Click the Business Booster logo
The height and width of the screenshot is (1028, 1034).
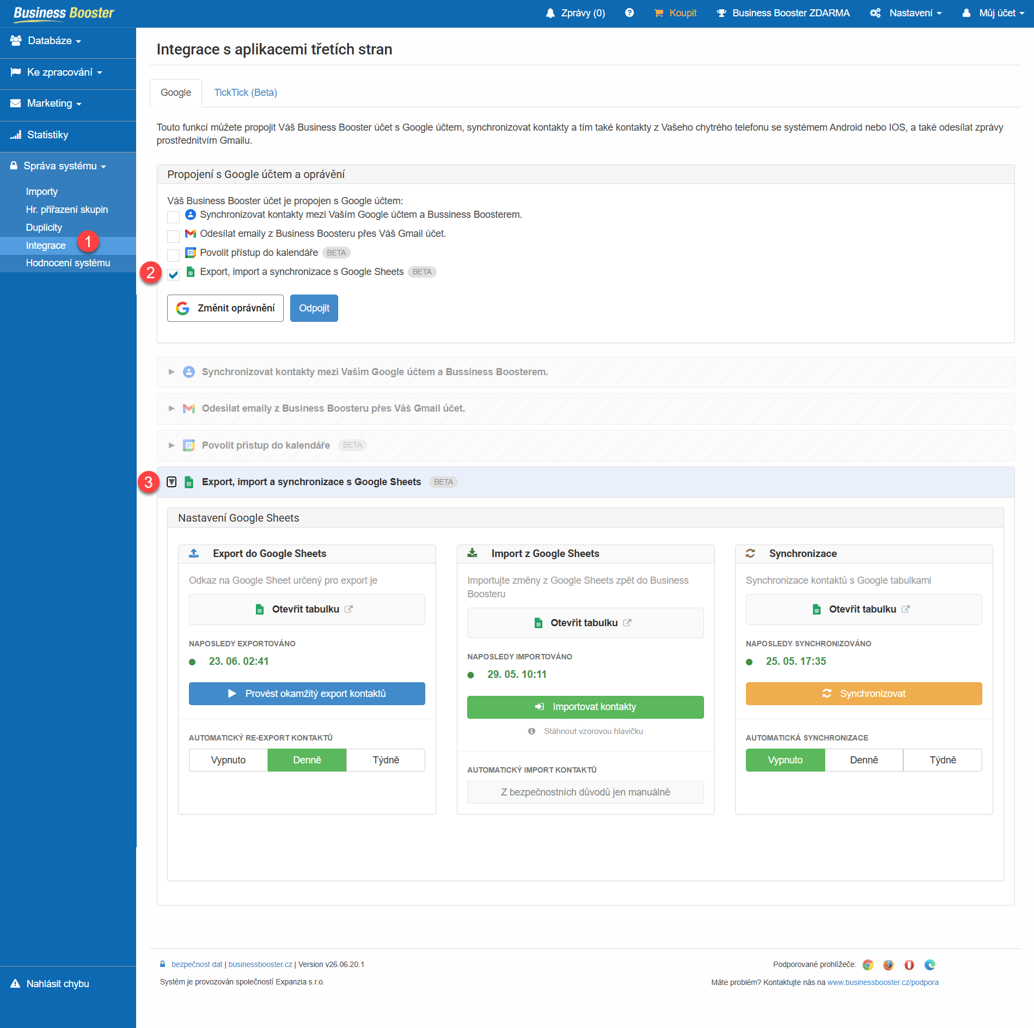click(x=64, y=13)
